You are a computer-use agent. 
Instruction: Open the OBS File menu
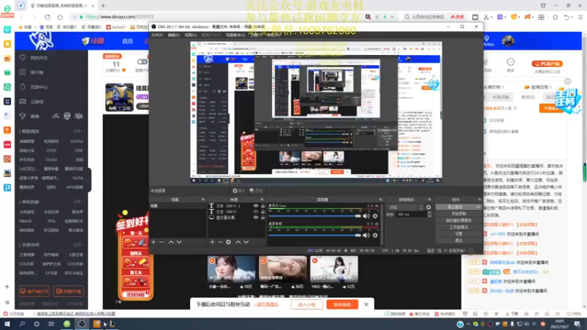click(157, 35)
